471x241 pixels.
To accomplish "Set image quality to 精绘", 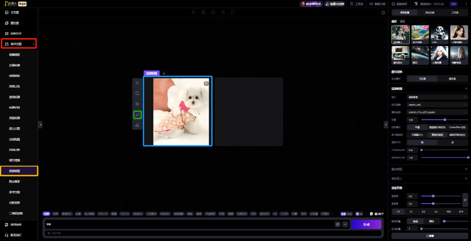I will (431, 221).
